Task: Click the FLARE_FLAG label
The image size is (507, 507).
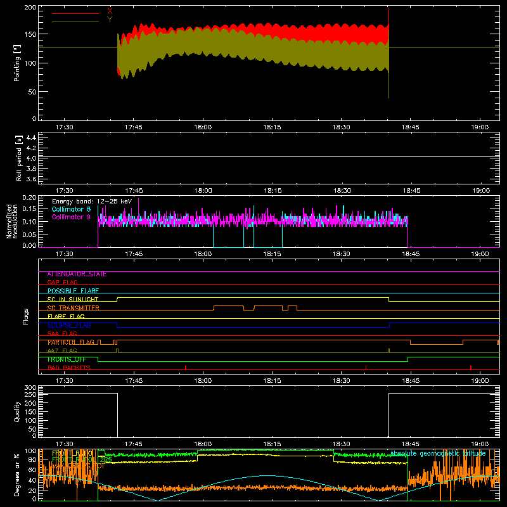Action: [66, 316]
